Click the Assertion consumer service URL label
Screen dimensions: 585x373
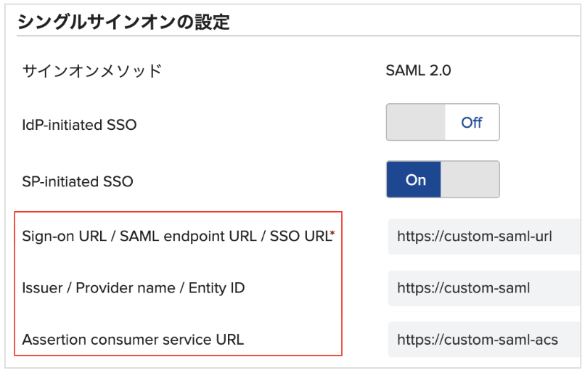[133, 340]
